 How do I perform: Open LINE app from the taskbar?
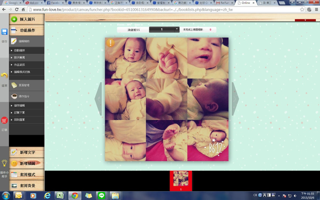(102, 195)
